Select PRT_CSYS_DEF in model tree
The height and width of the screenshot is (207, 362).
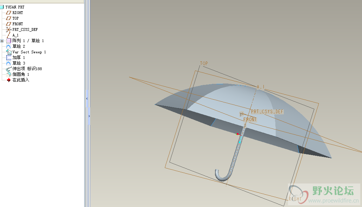25,29
